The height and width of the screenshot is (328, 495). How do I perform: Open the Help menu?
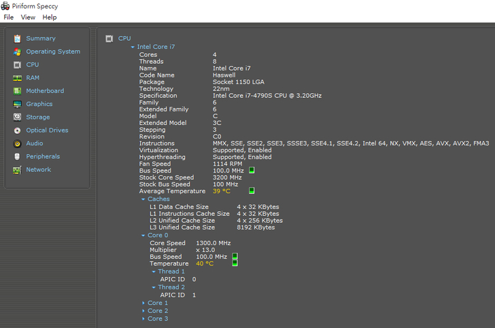click(50, 17)
